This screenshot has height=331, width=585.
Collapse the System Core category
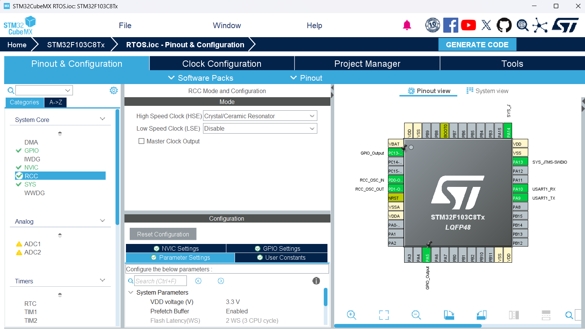pos(102,119)
